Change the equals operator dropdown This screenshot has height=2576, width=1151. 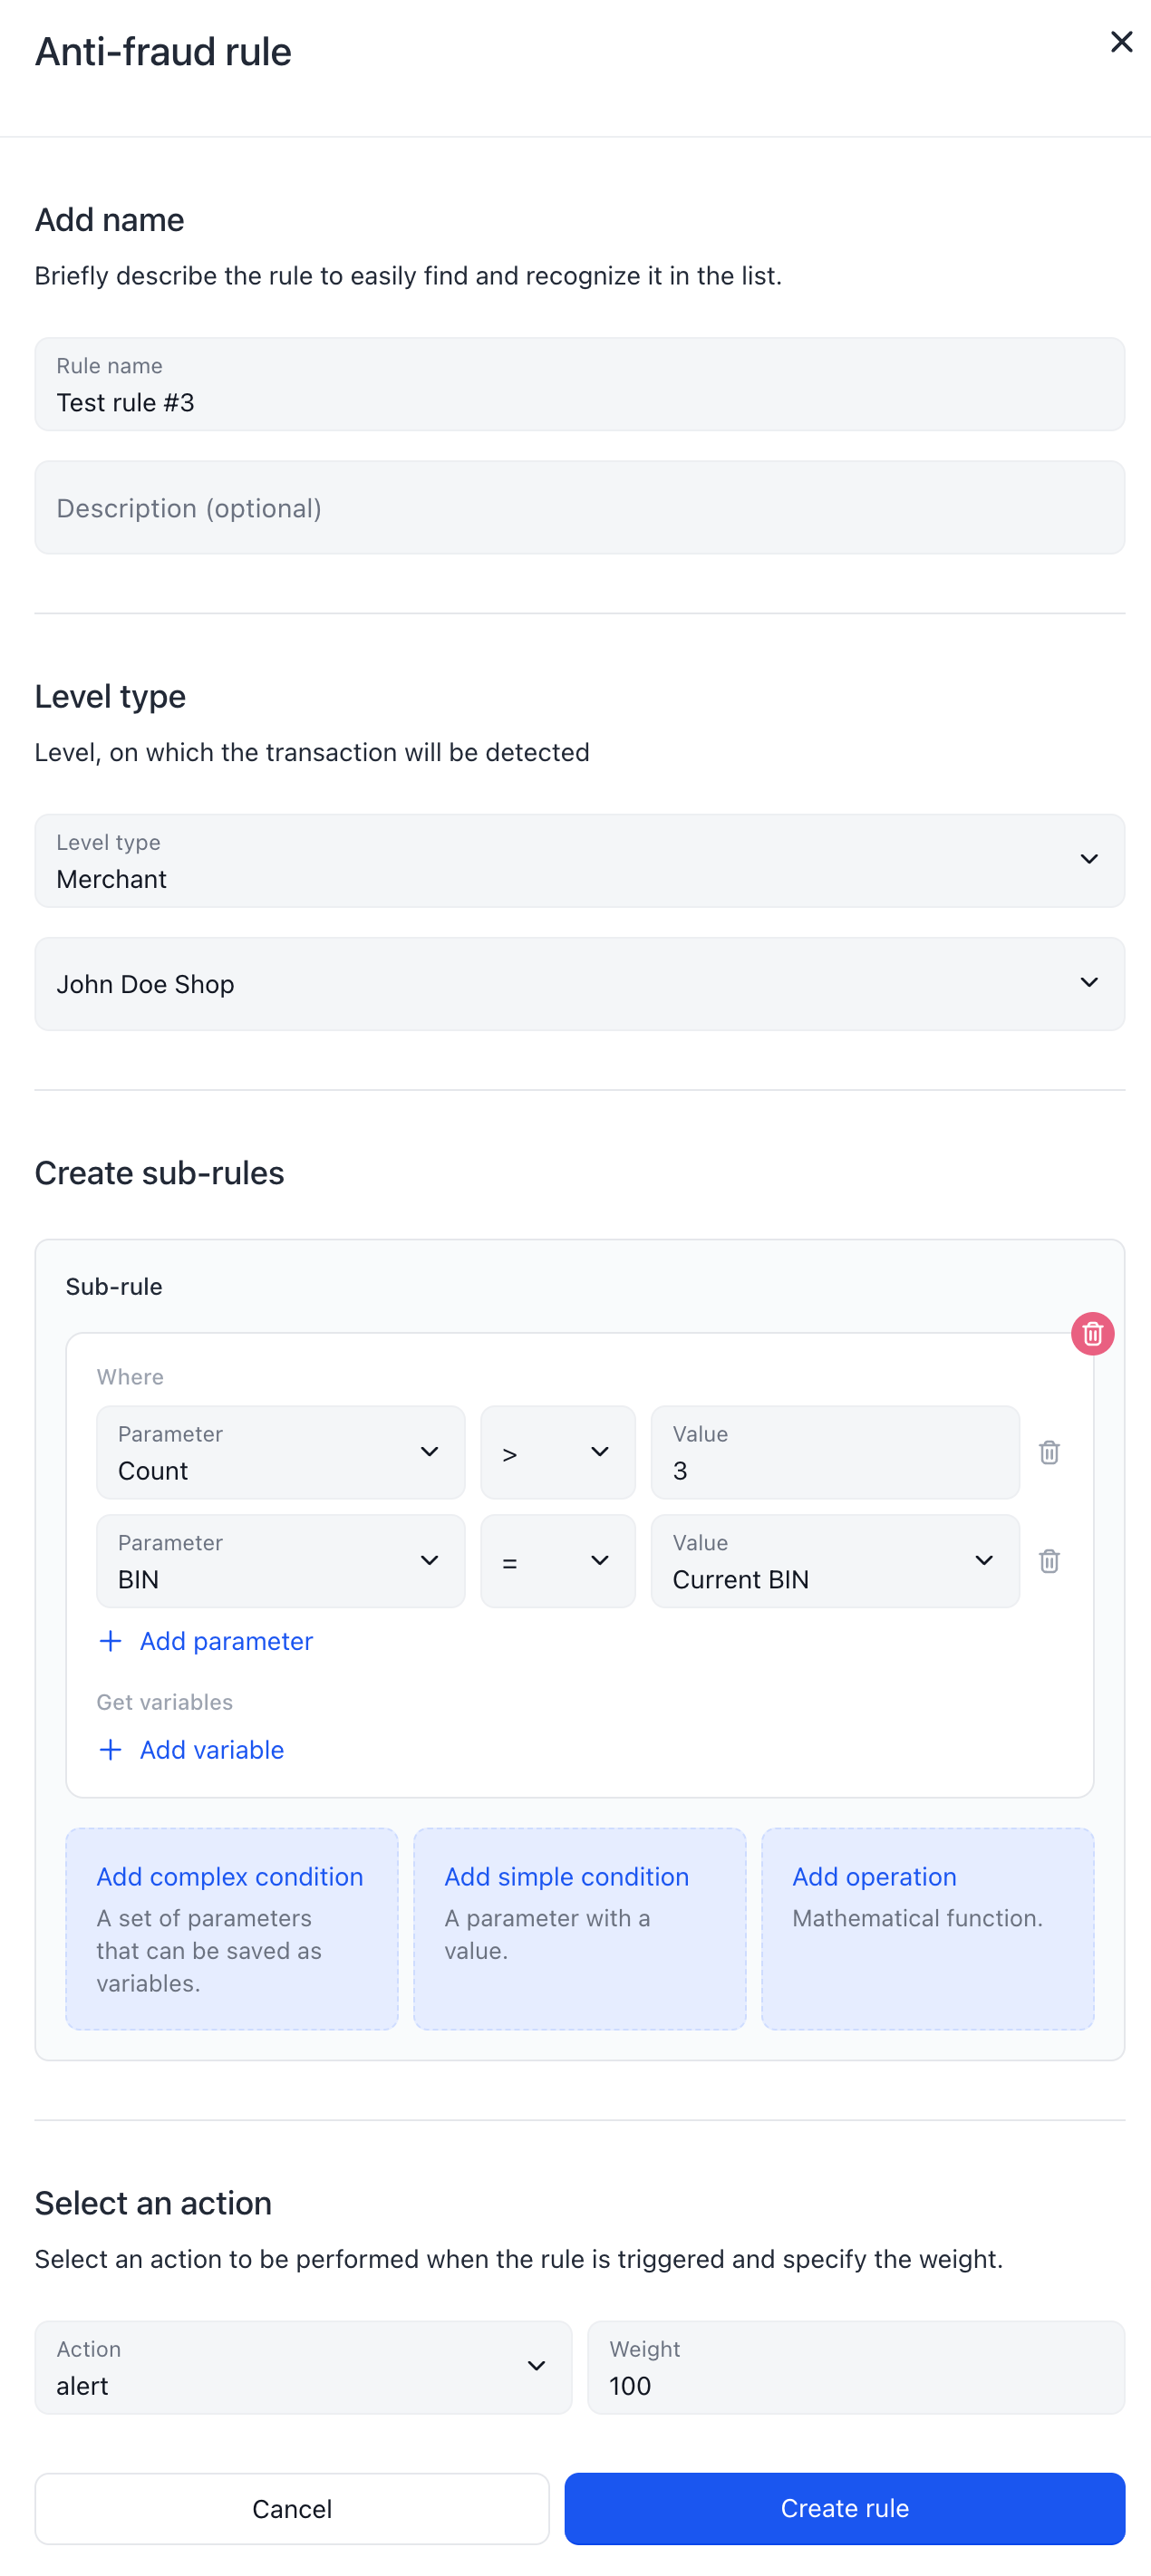point(558,1560)
